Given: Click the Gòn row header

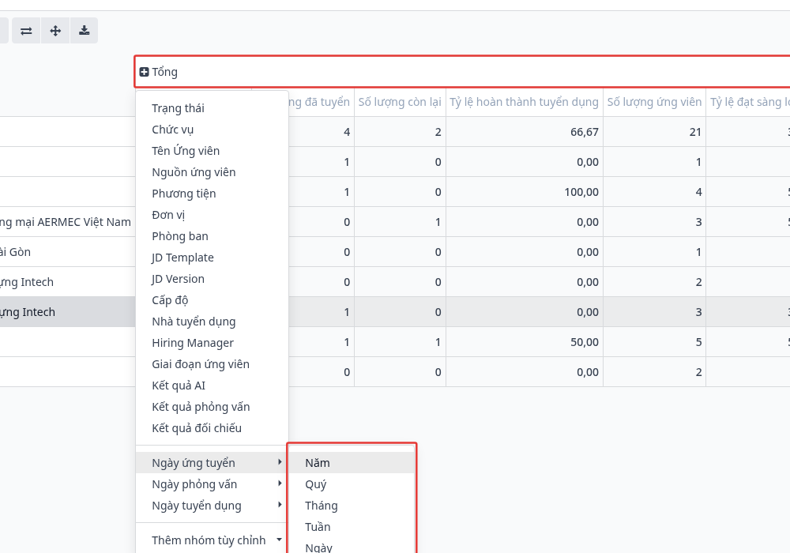Looking at the screenshot, I should tap(67, 252).
